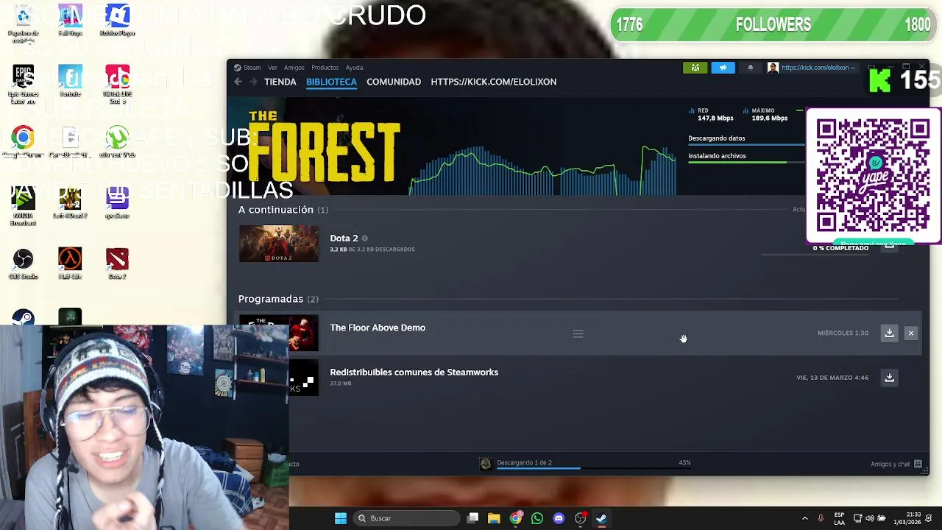This screenshot has width=942, height=530.
Task: Open the Ayuda menu
Action: [x=354, y=68]
